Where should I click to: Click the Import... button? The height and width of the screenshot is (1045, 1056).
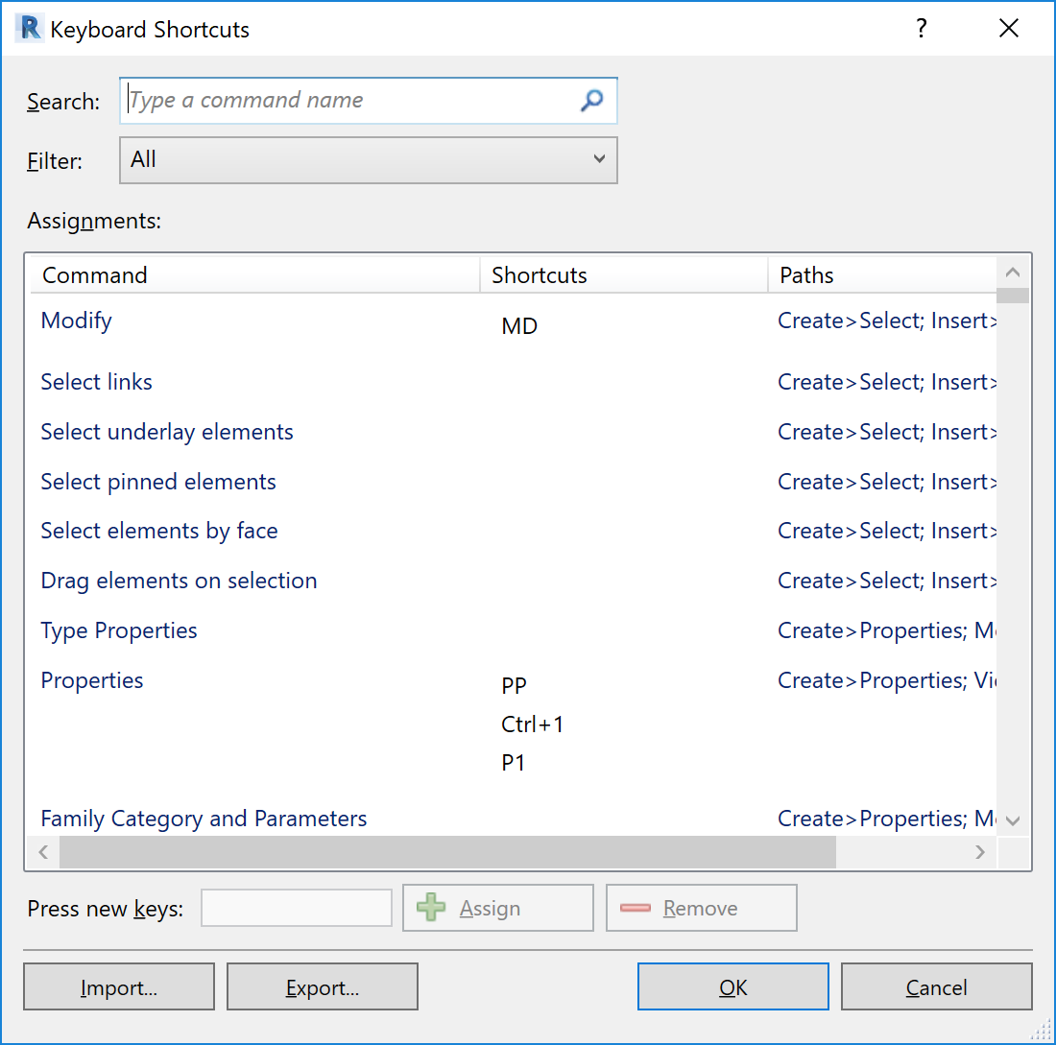click(118, 986)
